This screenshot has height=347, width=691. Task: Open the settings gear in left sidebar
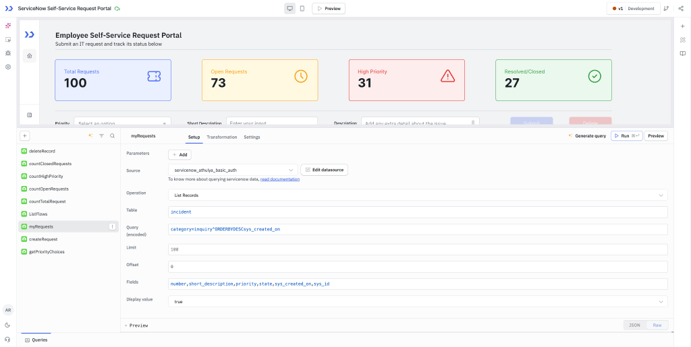tap(8, 67)
